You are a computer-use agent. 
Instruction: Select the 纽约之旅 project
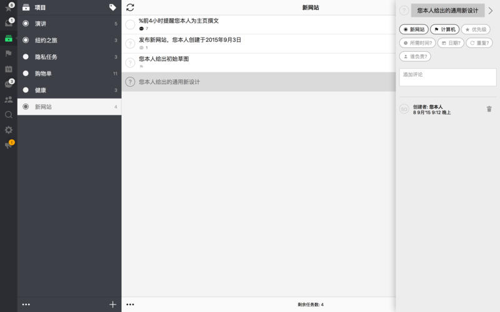pyautogui.click(x=69, y=40)
